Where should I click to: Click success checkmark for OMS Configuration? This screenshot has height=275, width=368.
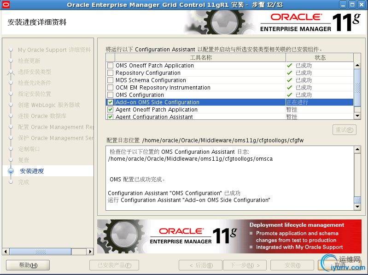click(x=290, y=95)
